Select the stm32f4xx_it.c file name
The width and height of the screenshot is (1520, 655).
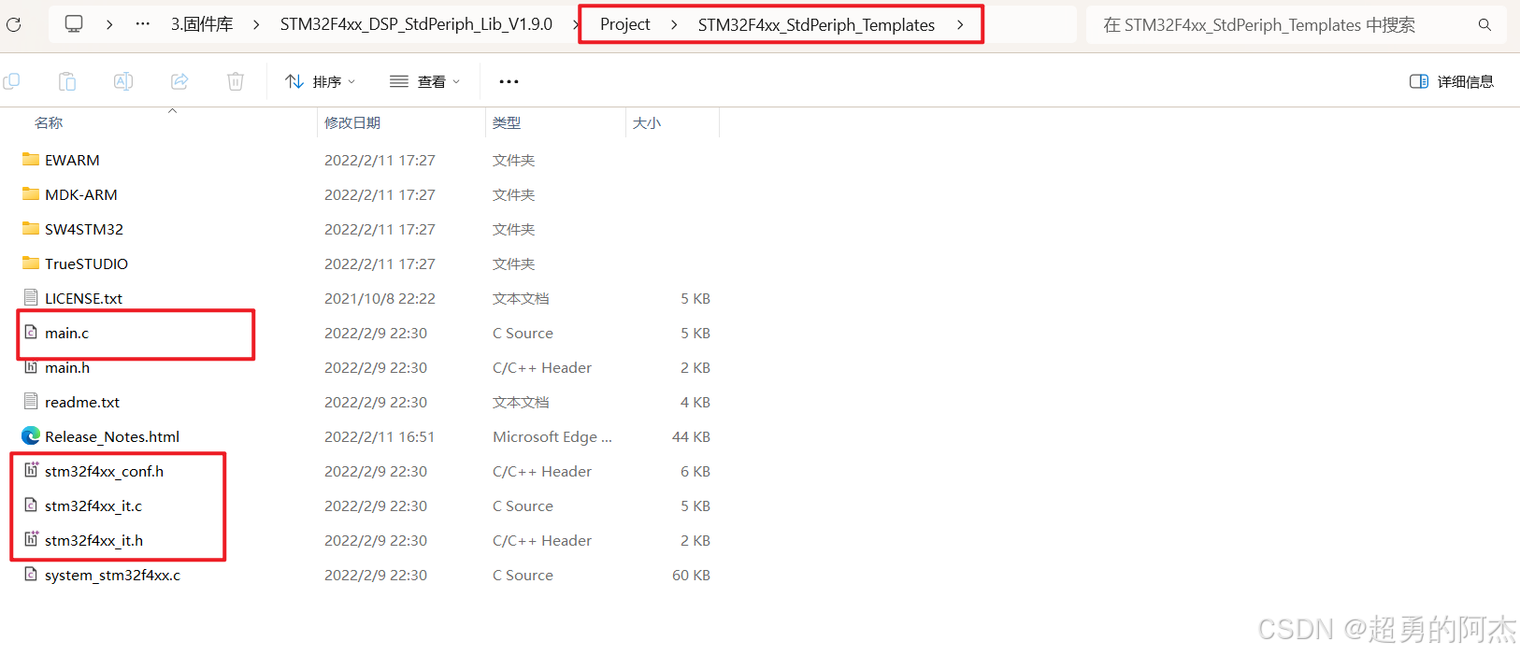93,506
